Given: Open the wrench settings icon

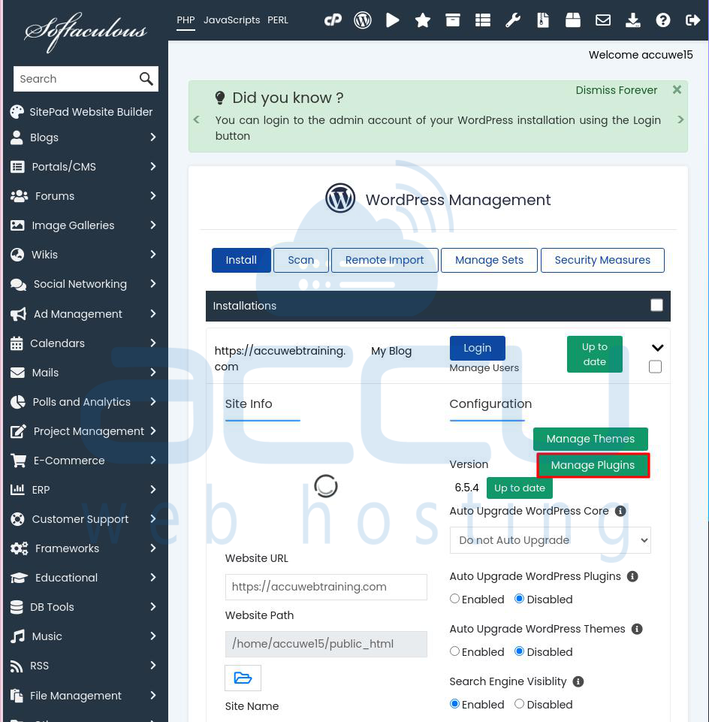Looking at the screenshot, I should 513,20.
